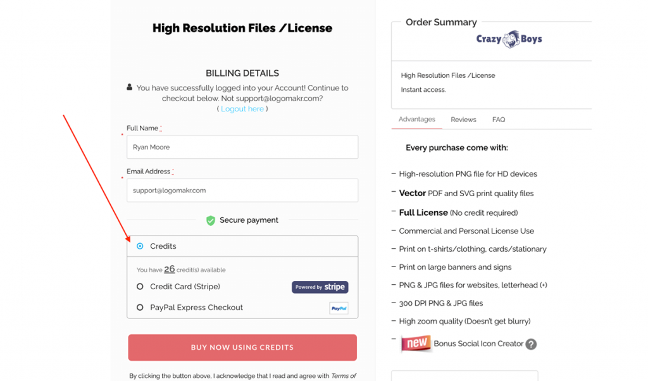The image size is (648, 381).
Task: Click the user account icon
Action: tap(129, 87)
